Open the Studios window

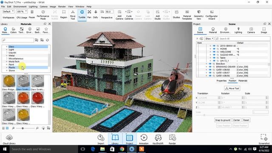point(176,14)
